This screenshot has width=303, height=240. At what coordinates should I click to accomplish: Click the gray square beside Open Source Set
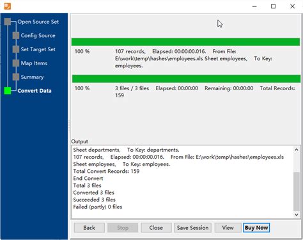8,22
